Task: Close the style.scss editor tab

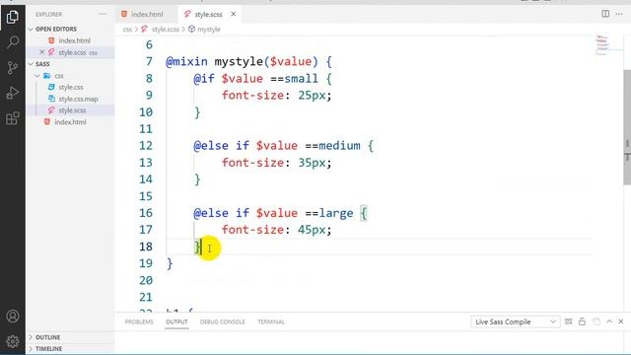Action: coord(233,14)
